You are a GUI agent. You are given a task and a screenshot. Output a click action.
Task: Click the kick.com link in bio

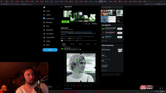[75, 32]
